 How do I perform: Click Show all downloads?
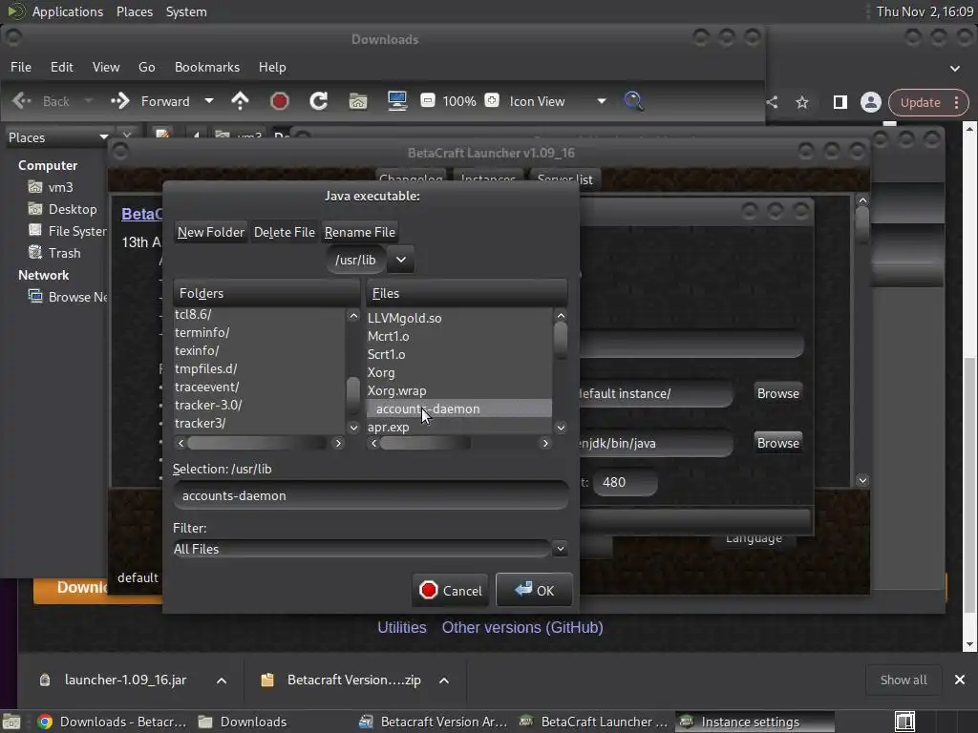(904, 680)
